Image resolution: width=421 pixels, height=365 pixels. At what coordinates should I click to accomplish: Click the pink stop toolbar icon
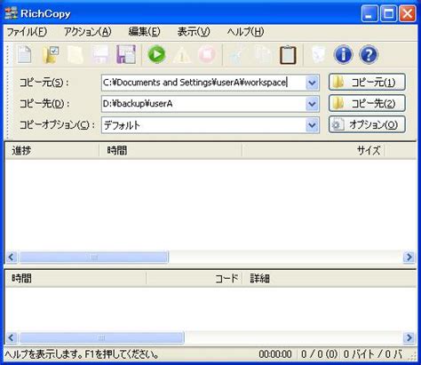pos(207,55)
